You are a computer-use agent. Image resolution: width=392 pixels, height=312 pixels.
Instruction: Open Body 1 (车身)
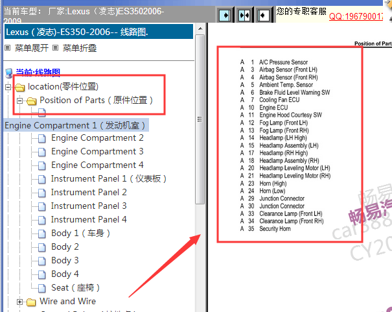(80, 233)
